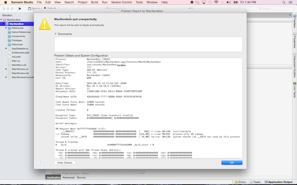
Task: Select the highlighted MacSandbox project
Action: tap(16, 24)
